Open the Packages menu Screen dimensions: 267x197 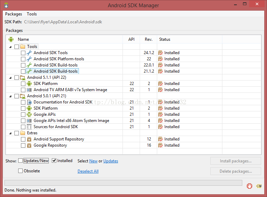click(x=13, y=14)
